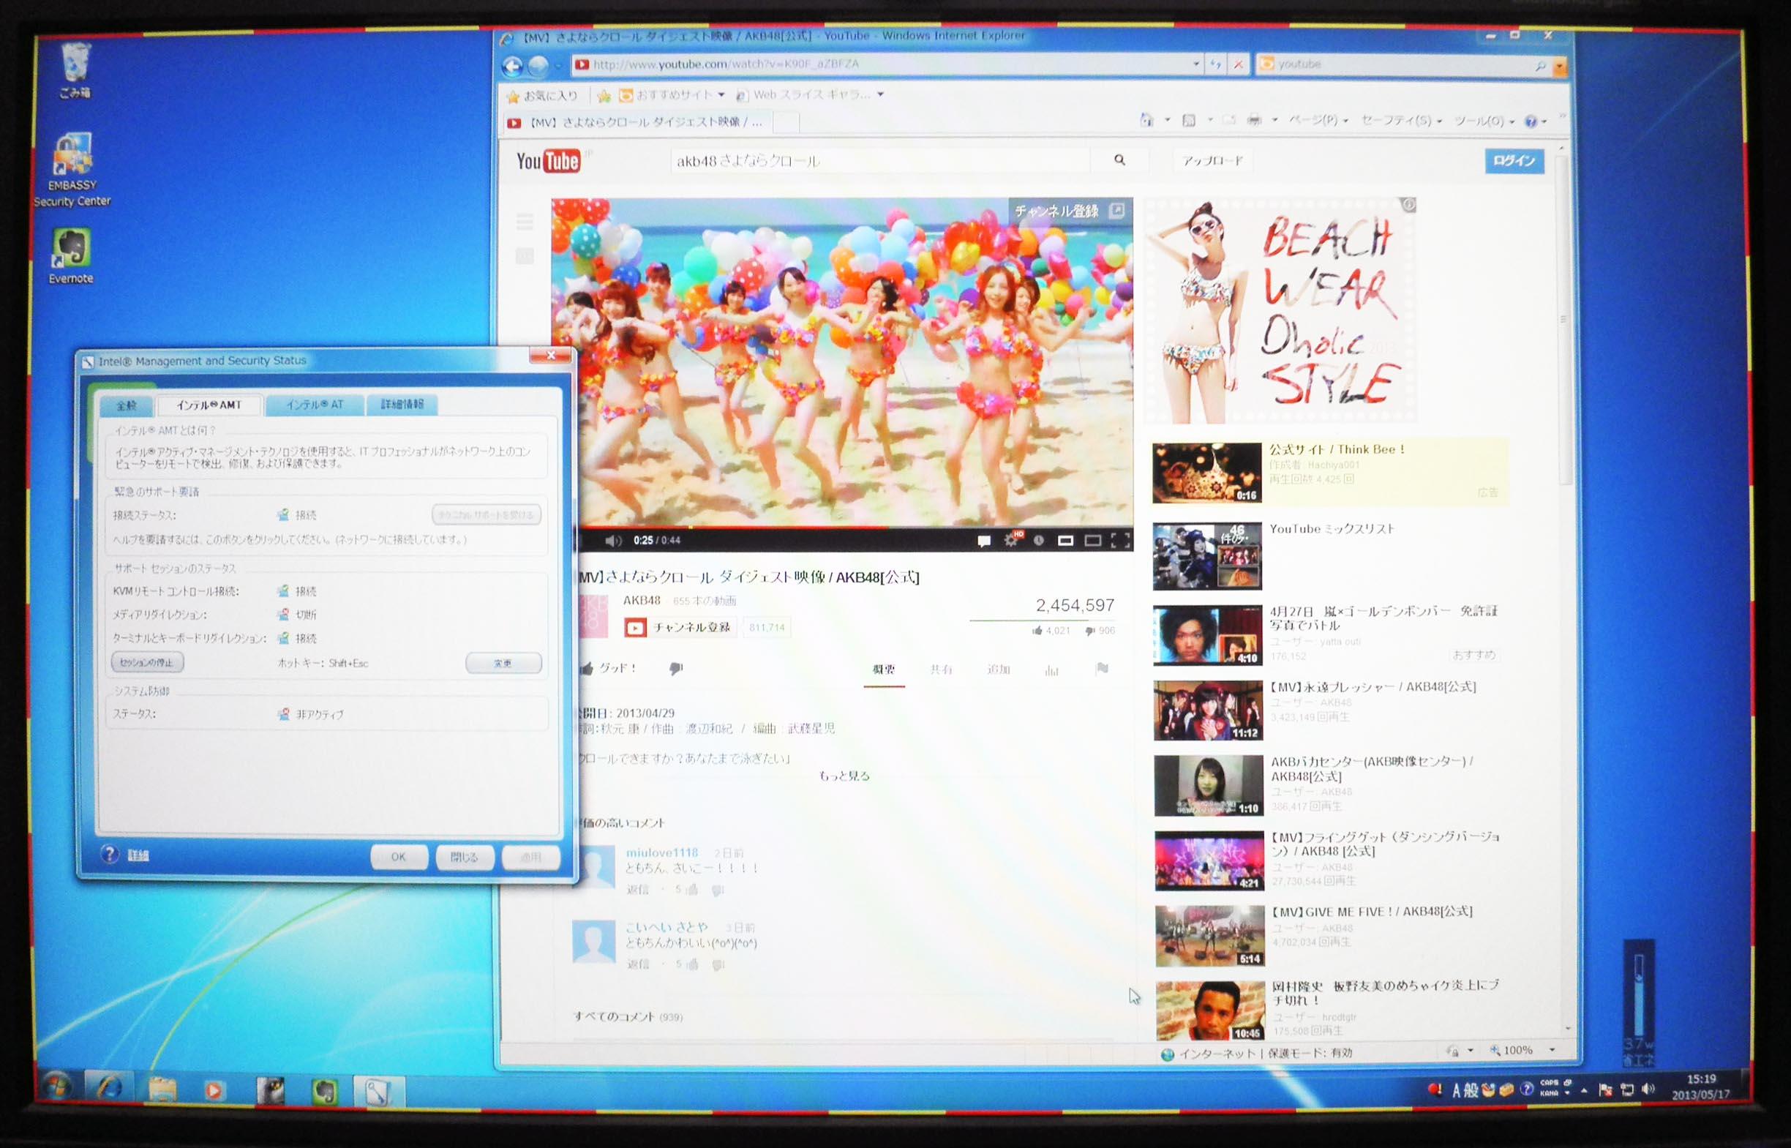Click the ログイン login button
This screenshot has height=1148, width=1791.
[x=1513, y=161]
